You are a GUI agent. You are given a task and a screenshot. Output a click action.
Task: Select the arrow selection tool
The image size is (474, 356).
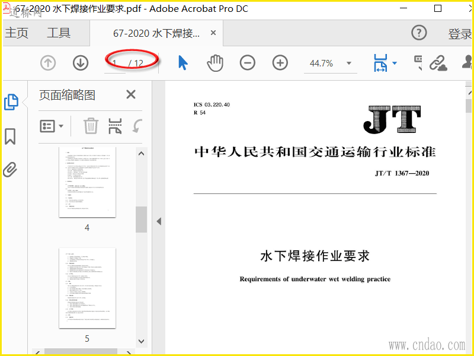coord(182,63)
